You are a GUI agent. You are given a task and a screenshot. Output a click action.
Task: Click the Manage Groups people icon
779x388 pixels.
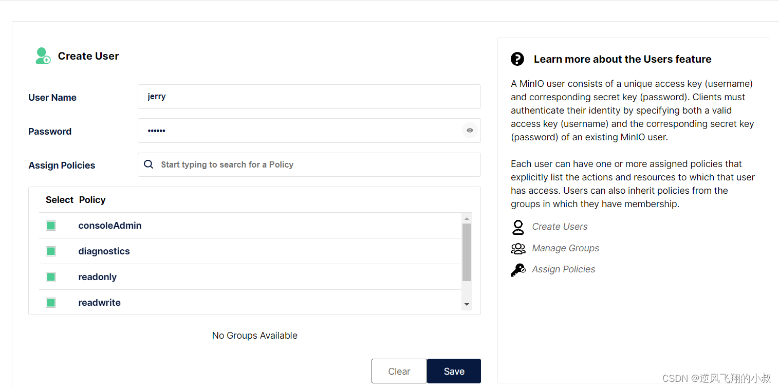518,249
